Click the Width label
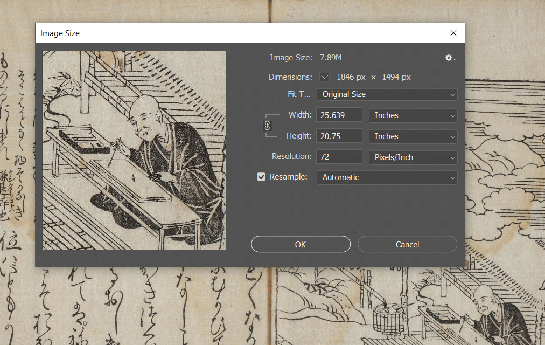Screen dimensions: 545x345 [x=300, y=115]
